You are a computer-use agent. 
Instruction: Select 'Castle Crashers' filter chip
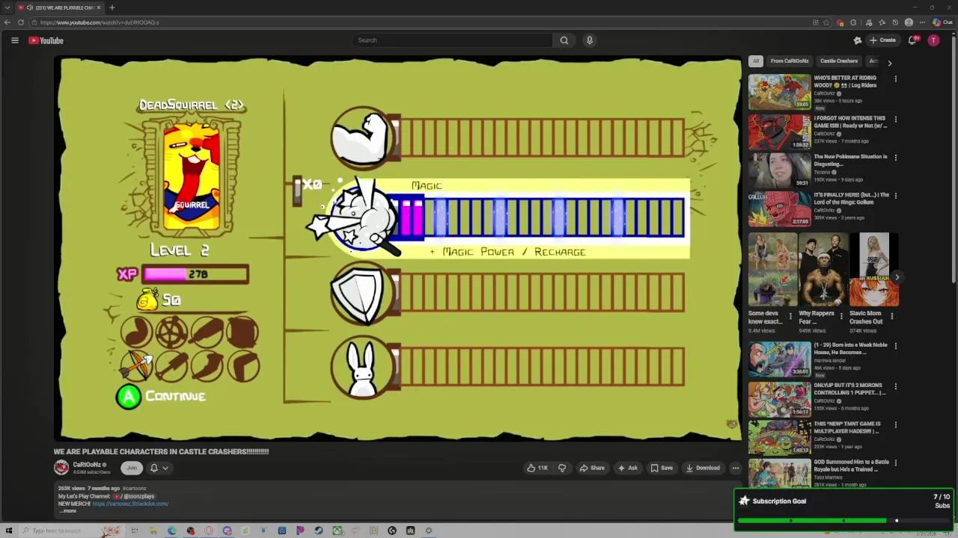click(x=839, y=61)
